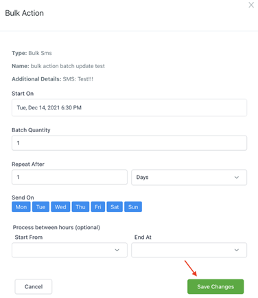Click the Bulk Action dialog title
The width and height of the screenshot is (258, 298).
(24, 13)
